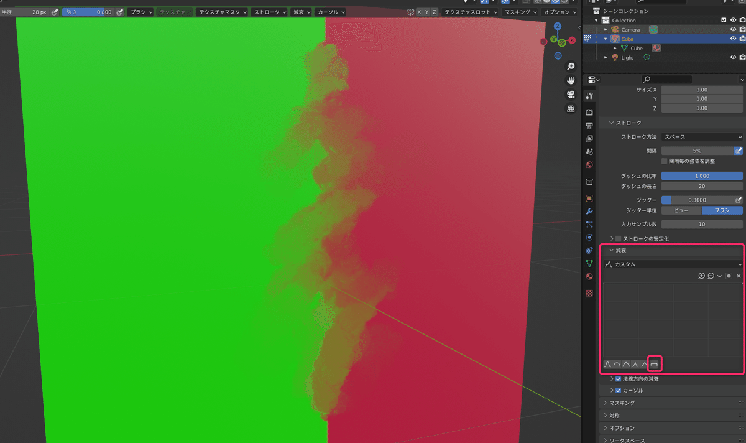This screenshot has height=443, width=746.
Task: Open the カスタム falloff type dropdown
Action: coord(673,264)
